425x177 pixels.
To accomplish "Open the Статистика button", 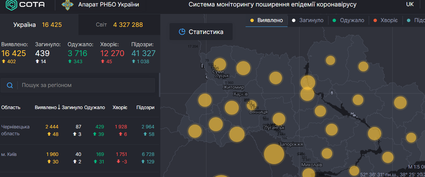I will click(x=201, y=32).
